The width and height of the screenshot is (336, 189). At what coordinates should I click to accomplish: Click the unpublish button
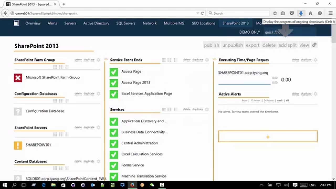233,45
